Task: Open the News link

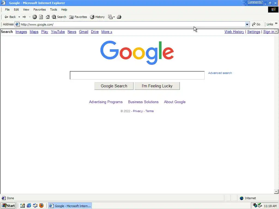Action: click(x=72, y=32)
